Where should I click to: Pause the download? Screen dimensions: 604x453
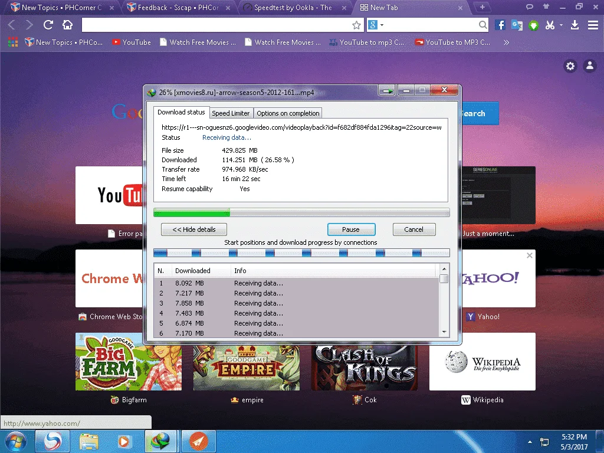click(x=351, y=229)
